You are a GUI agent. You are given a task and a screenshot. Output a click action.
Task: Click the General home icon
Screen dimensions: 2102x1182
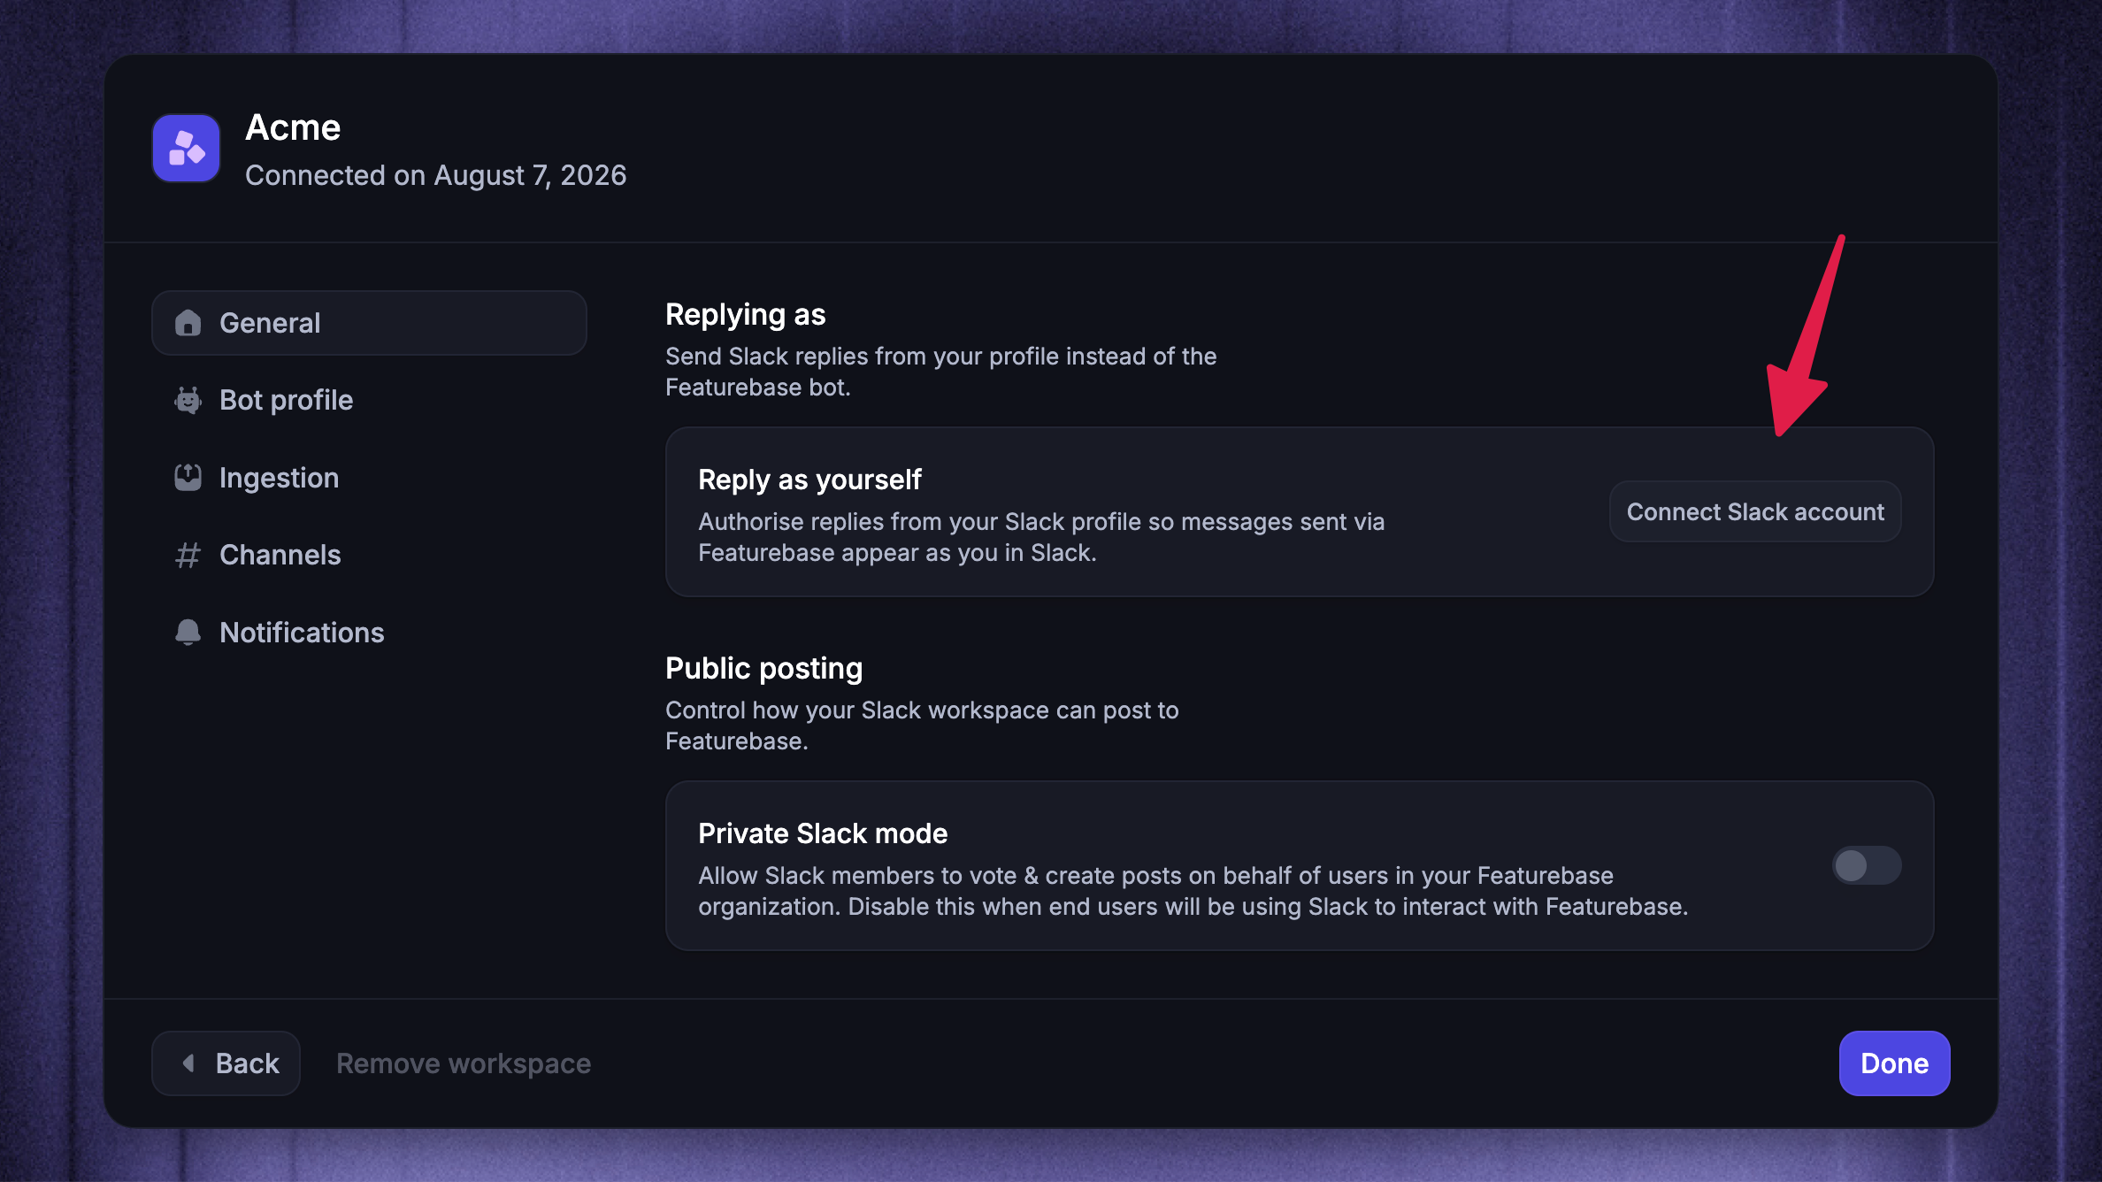click(x=188, y=323)
